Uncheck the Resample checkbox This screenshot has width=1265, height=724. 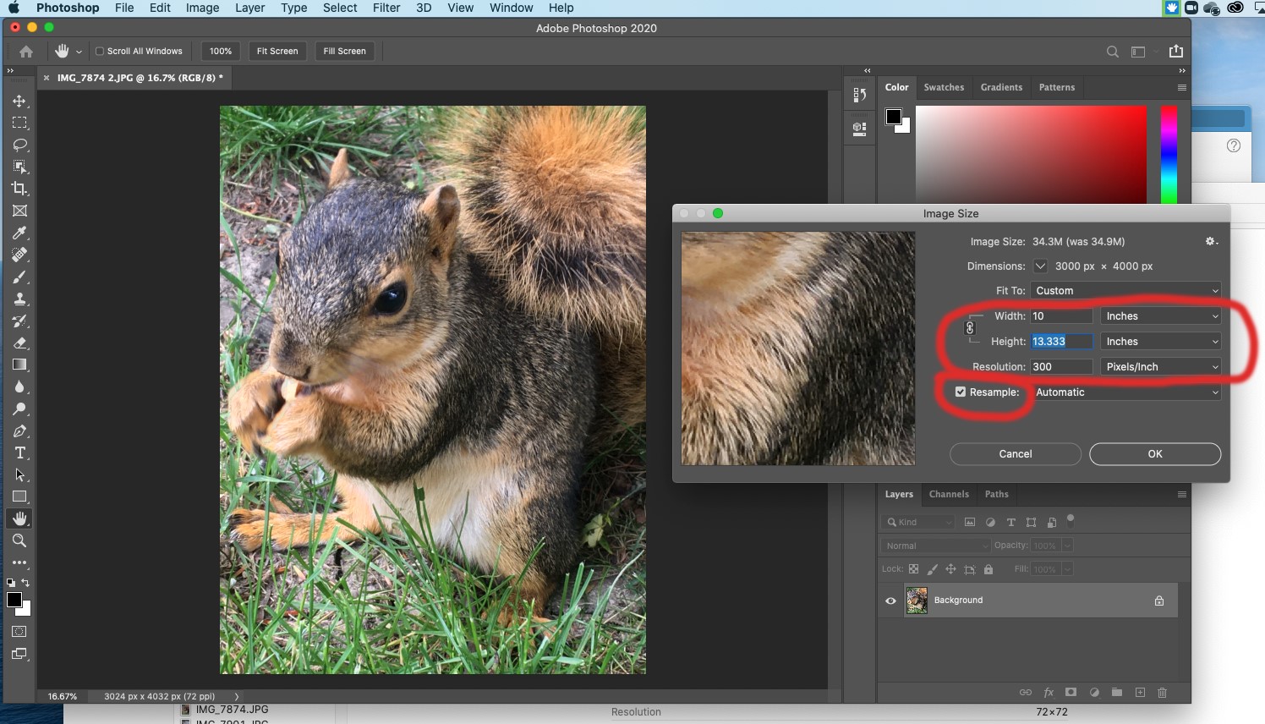(961, 392)
